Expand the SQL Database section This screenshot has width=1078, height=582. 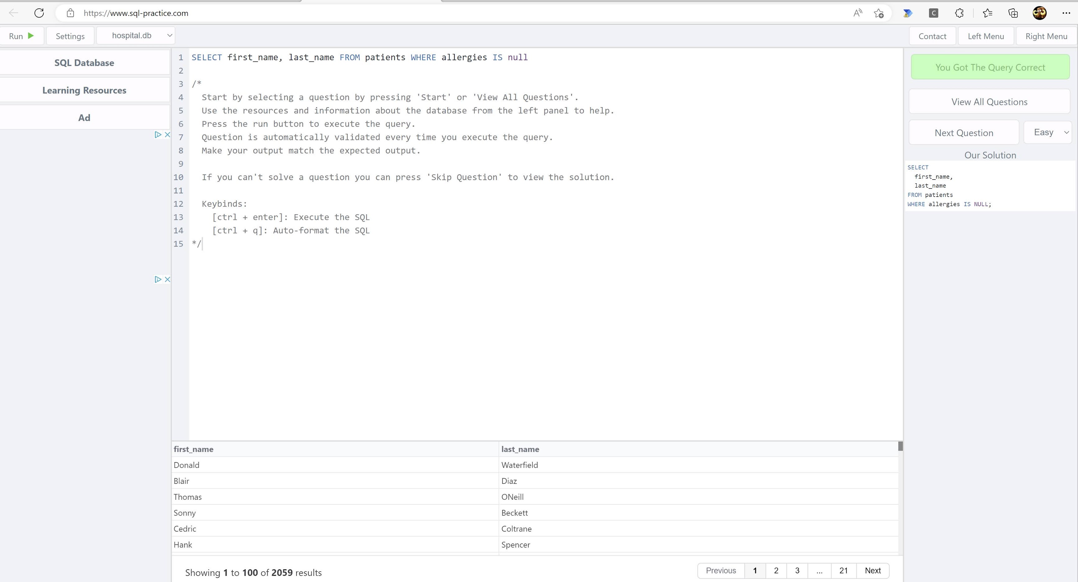pyautogui.click(x=84, y=63)
